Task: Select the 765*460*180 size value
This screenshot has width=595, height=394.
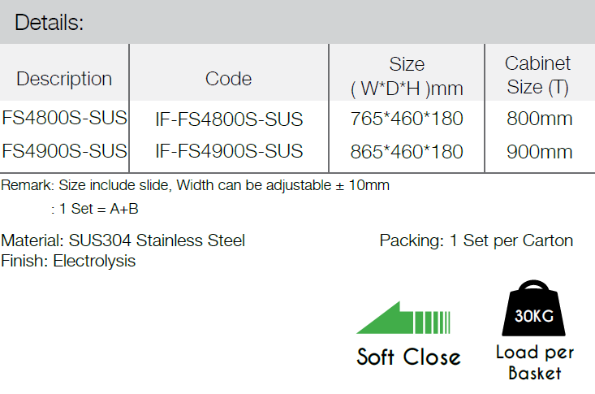Action: 407,119
